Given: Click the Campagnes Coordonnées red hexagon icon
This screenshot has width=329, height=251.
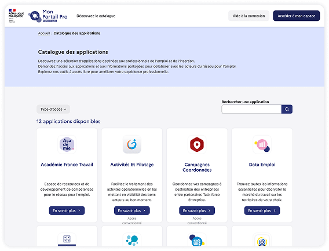Looking at the screenshot, I should [197, 144].
